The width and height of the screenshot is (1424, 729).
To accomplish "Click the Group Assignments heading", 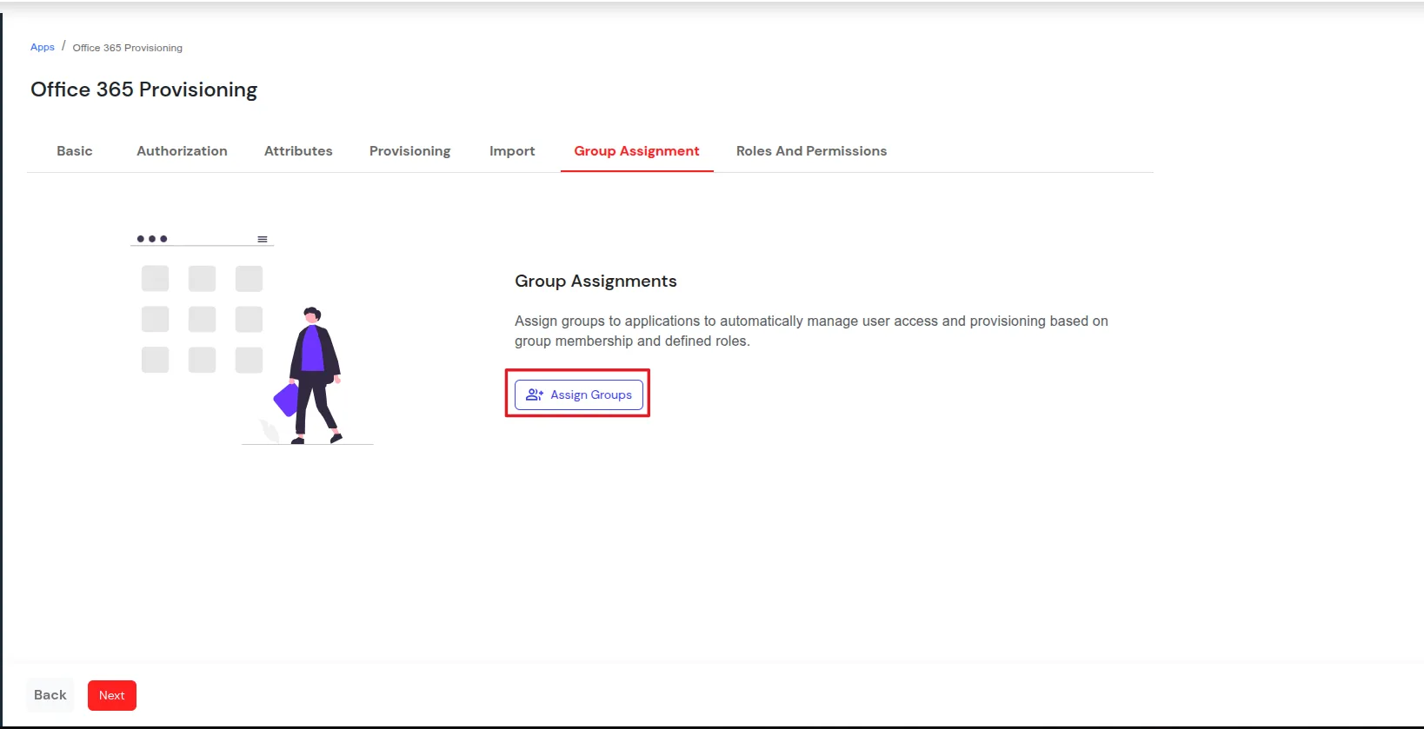I will pyautogui.click(x=596, y=281).
